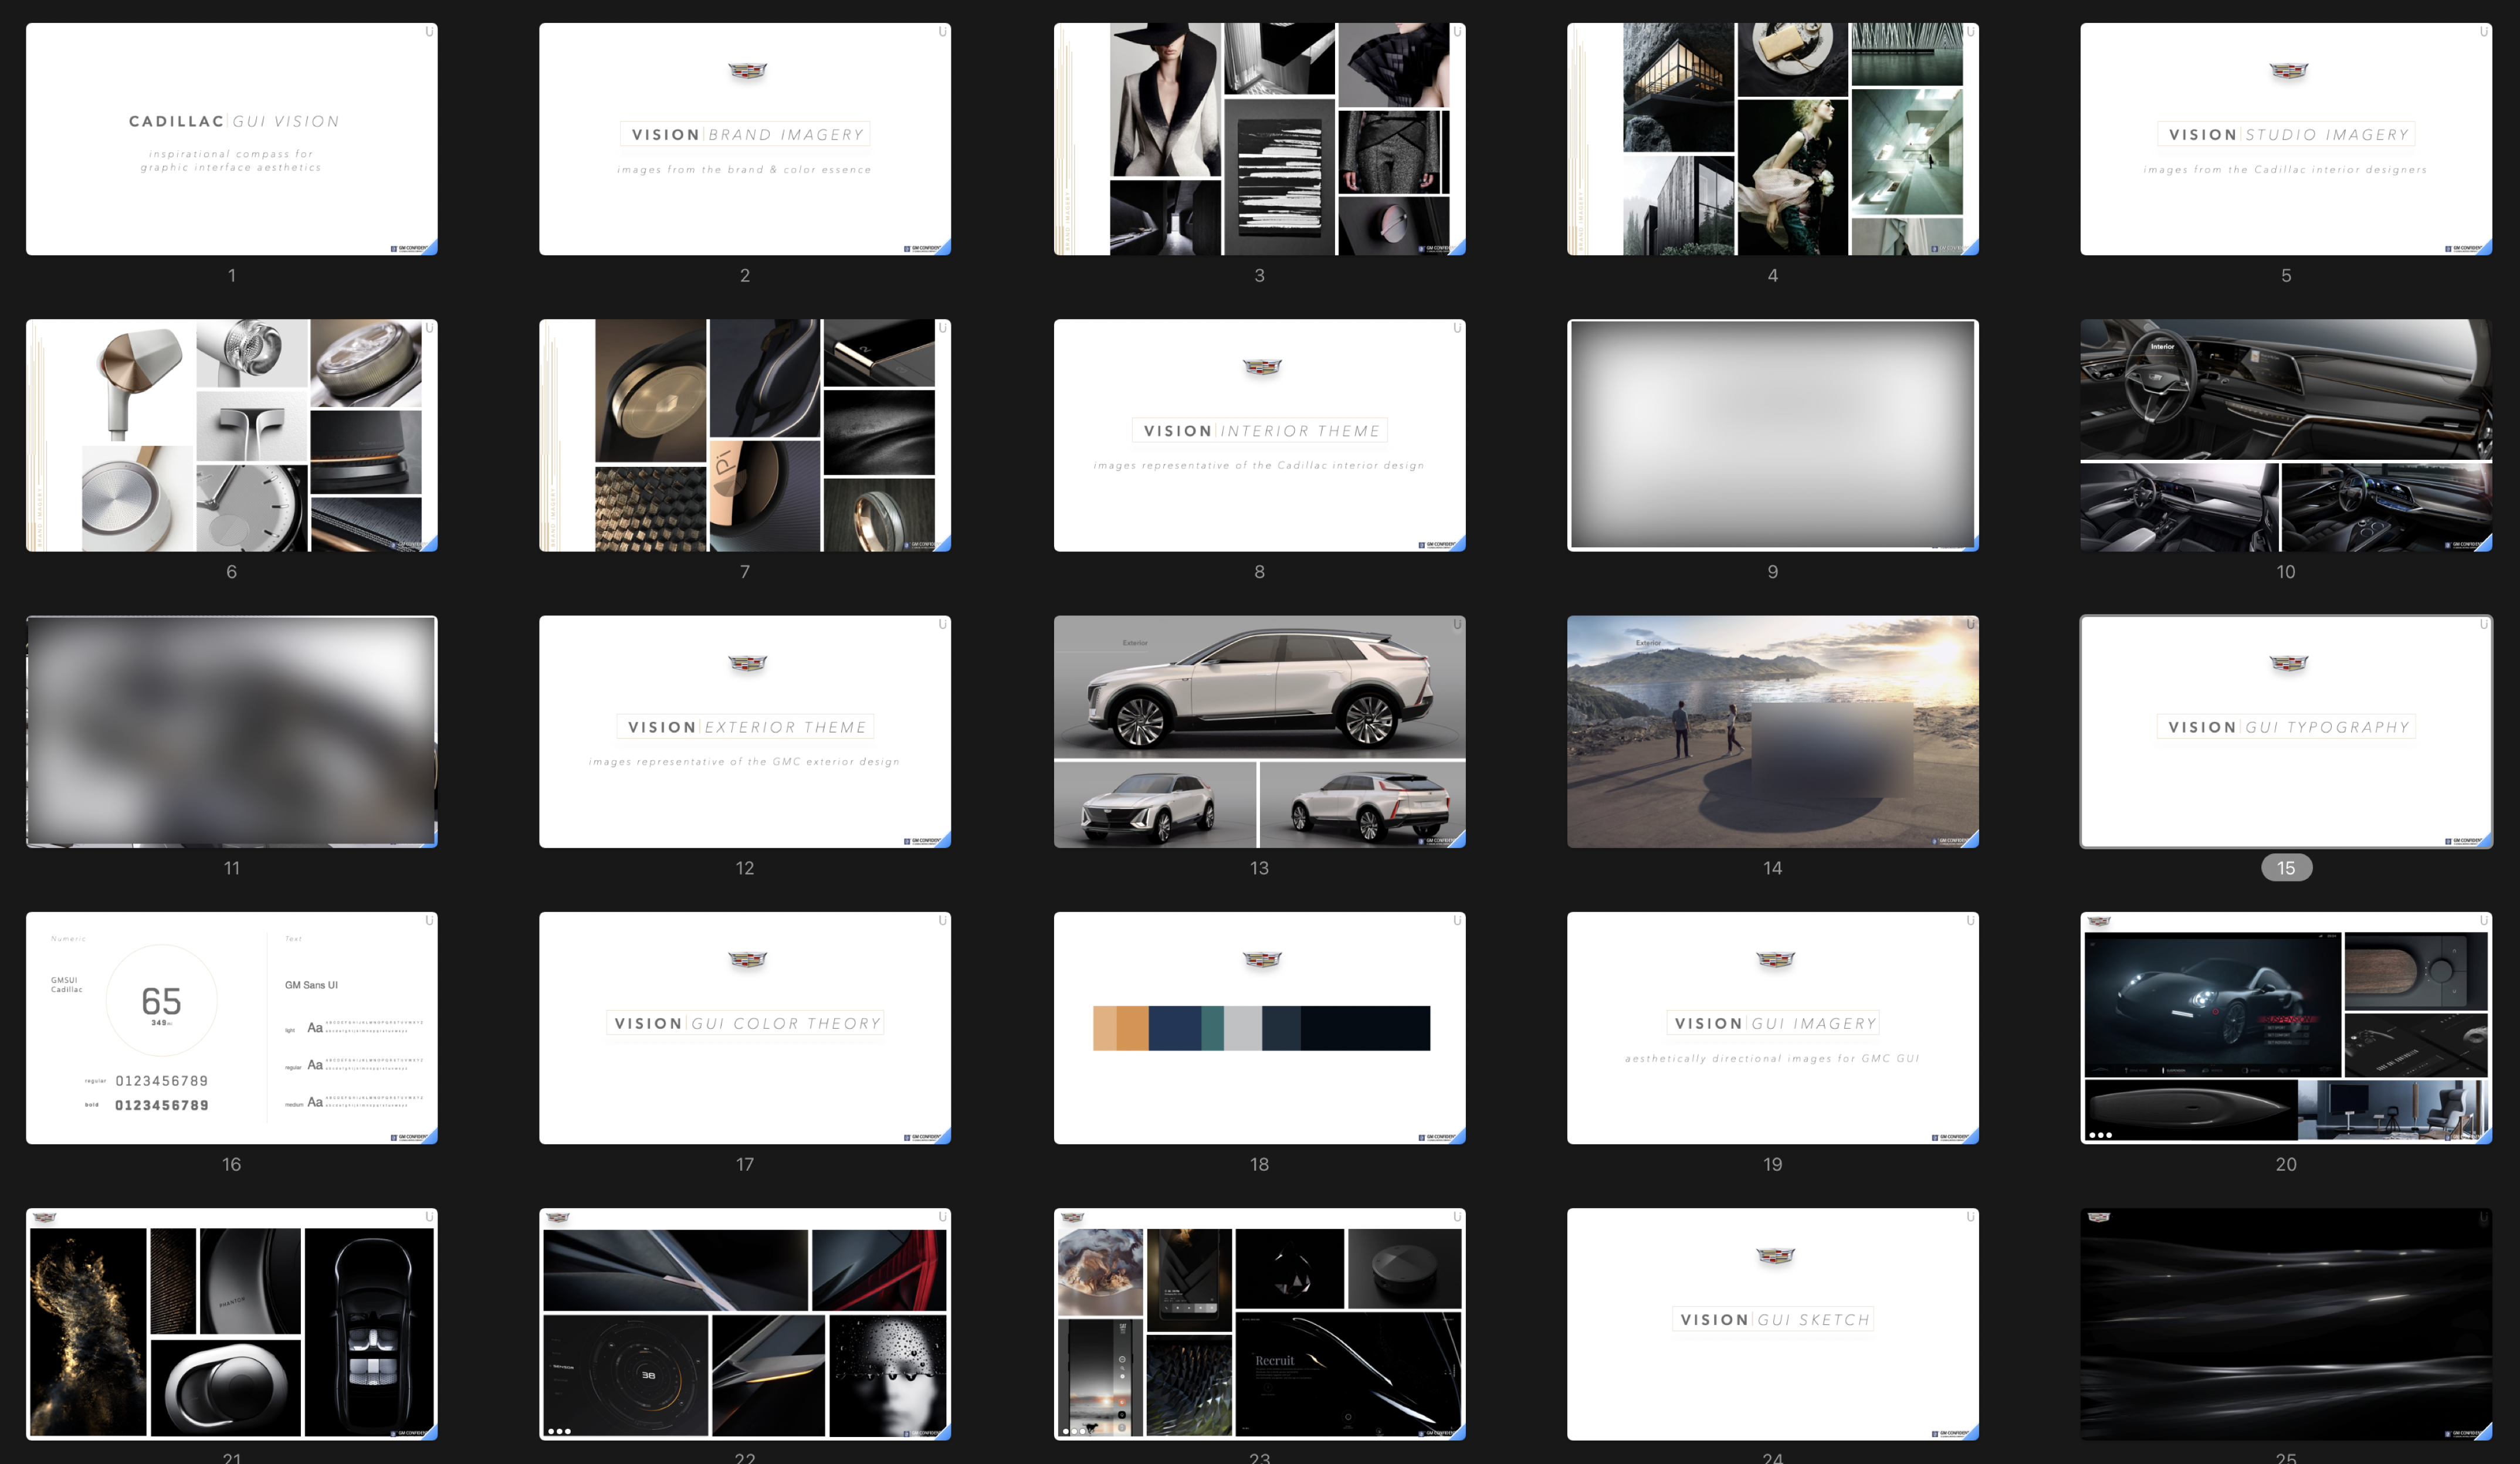Open the Vision Studio Imagery slide
The width and height of the screenshot is (2520, 1464).
point(2285,139)
